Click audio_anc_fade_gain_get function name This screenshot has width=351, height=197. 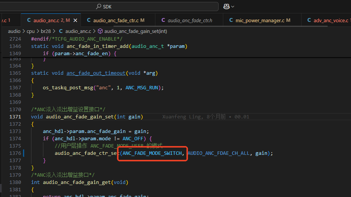(x=77, y=182)
